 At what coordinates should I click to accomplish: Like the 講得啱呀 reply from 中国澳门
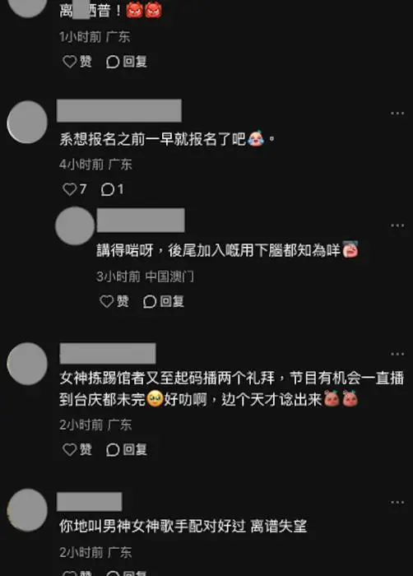point(114,301)
